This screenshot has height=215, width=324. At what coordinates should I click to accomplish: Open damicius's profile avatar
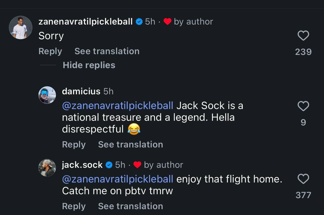pyautogui.click(x=47, y=95)
